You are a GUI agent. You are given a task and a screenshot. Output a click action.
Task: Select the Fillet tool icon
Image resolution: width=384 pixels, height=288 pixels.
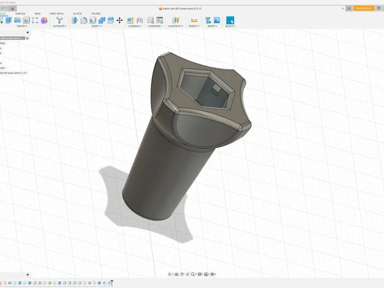84,20
